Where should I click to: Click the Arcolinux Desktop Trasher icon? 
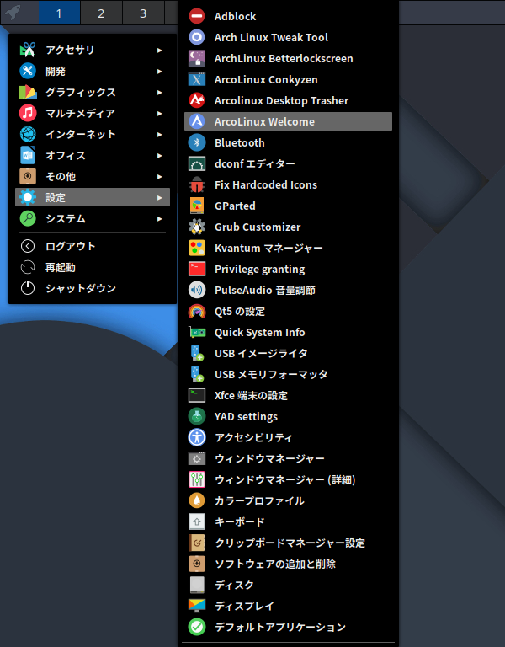(197, 100)
